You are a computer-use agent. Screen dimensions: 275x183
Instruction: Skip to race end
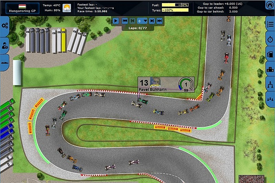[159, 21]
